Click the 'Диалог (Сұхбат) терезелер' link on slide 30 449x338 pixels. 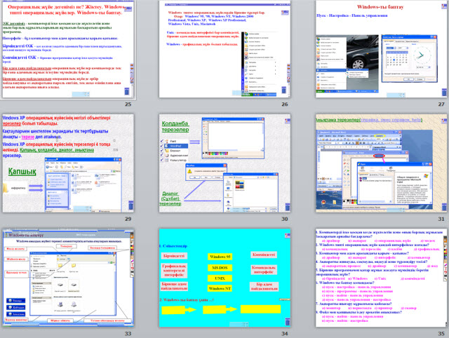(x=170, y=198)
